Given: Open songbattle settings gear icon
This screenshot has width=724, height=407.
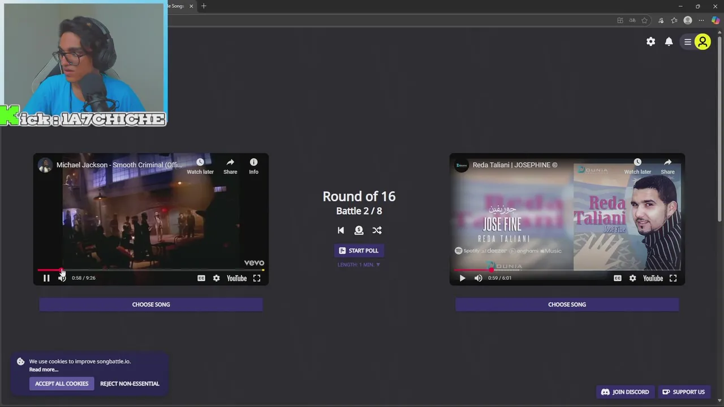Looking at the screenshot, I should click(650, 41).
